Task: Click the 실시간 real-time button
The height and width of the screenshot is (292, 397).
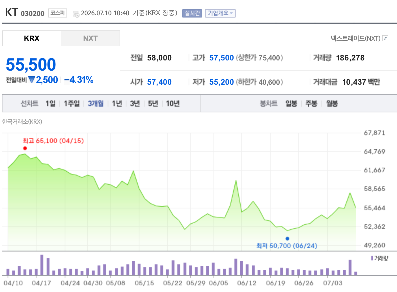Action: [192, 13]
